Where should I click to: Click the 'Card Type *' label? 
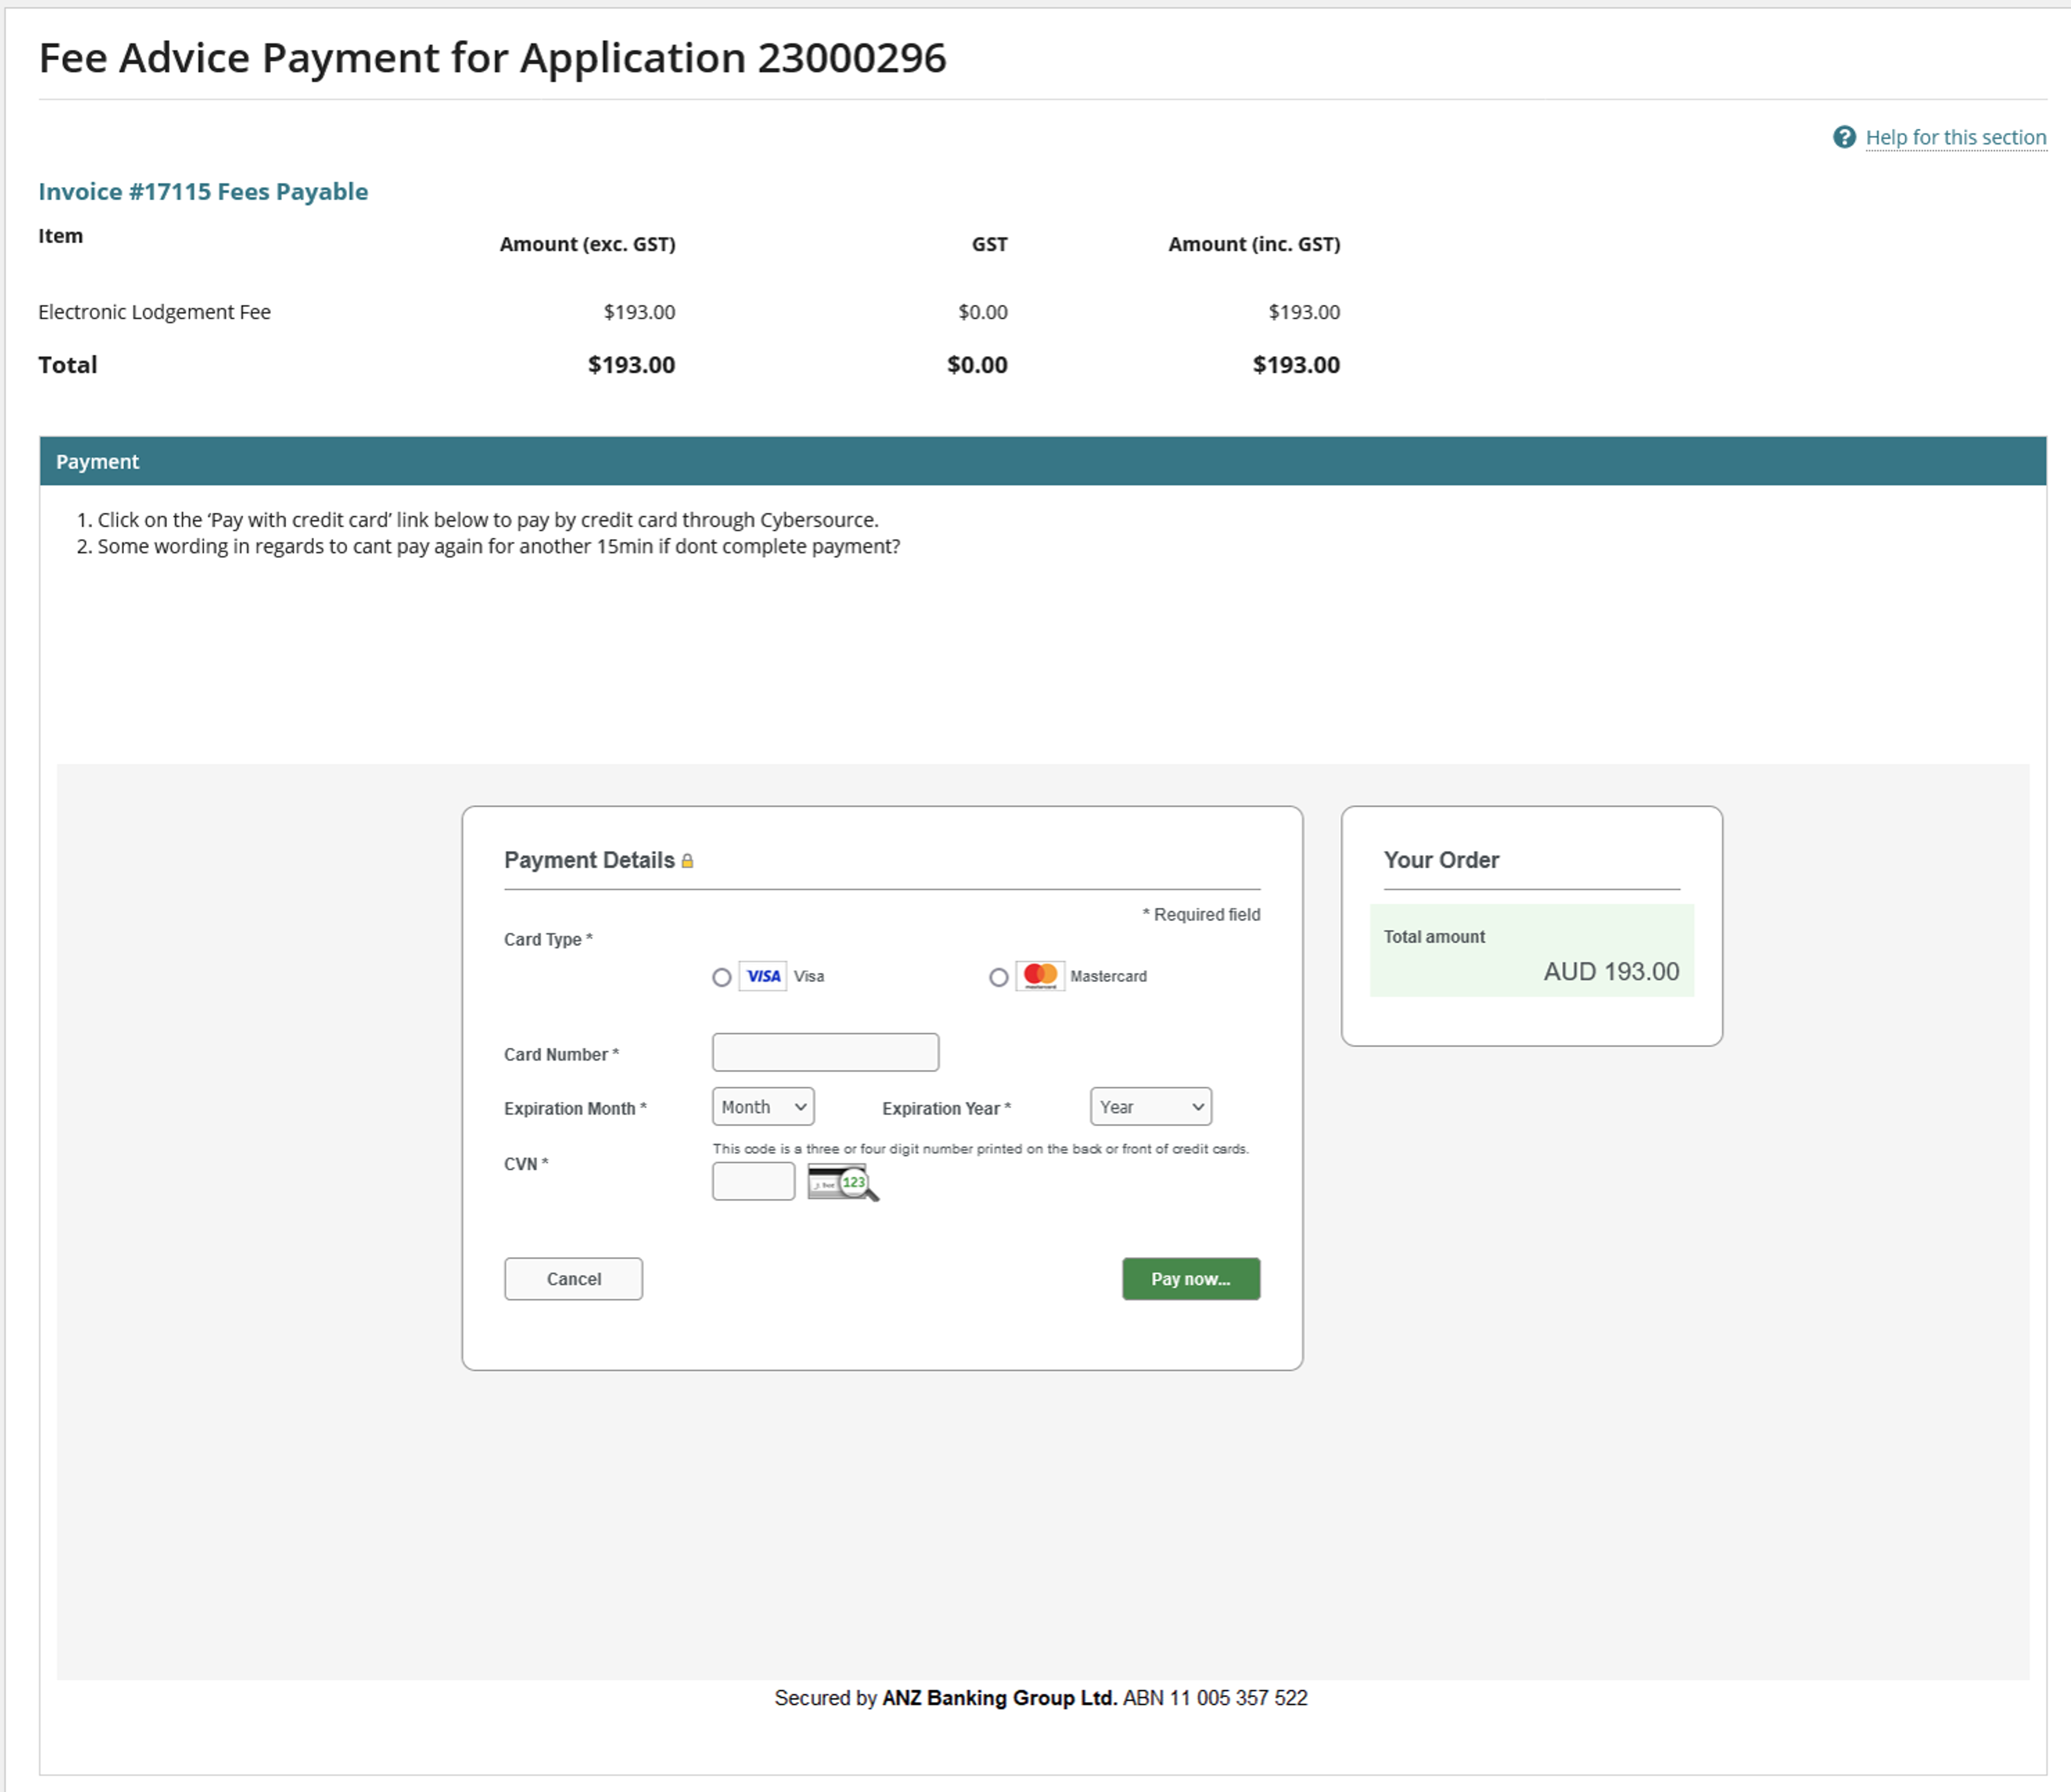548,940
